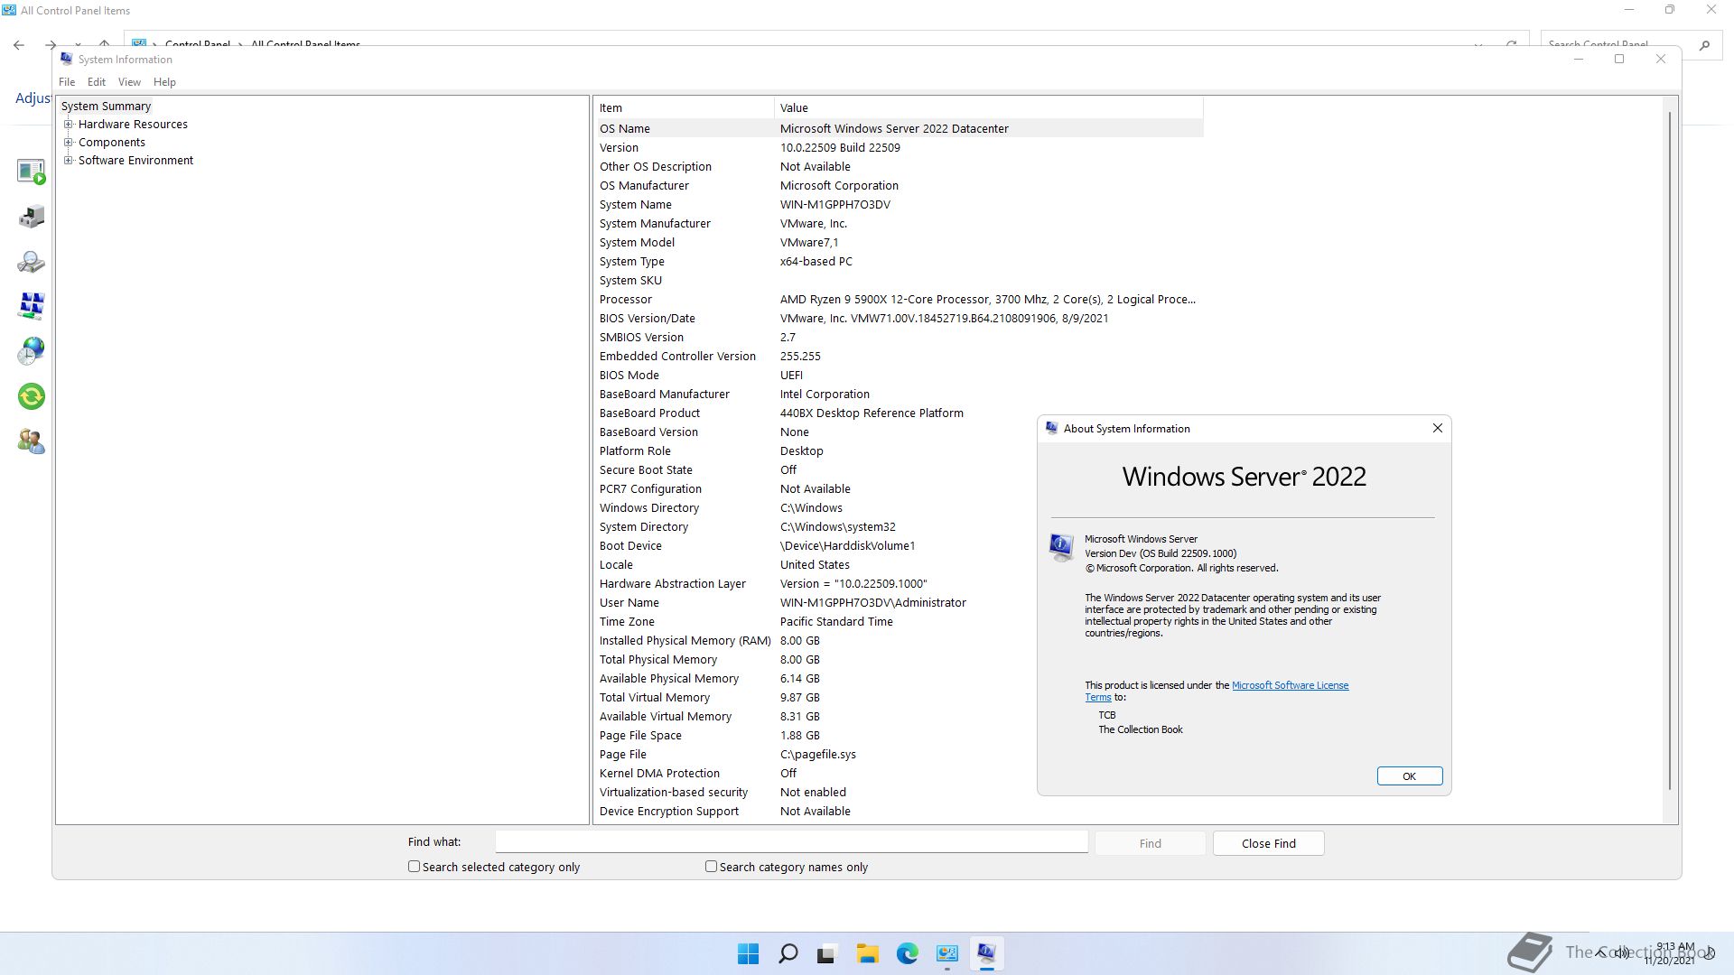This screenshot has width=1734, height=975.
Task: Open the Help menu
Action: (164, 81)
